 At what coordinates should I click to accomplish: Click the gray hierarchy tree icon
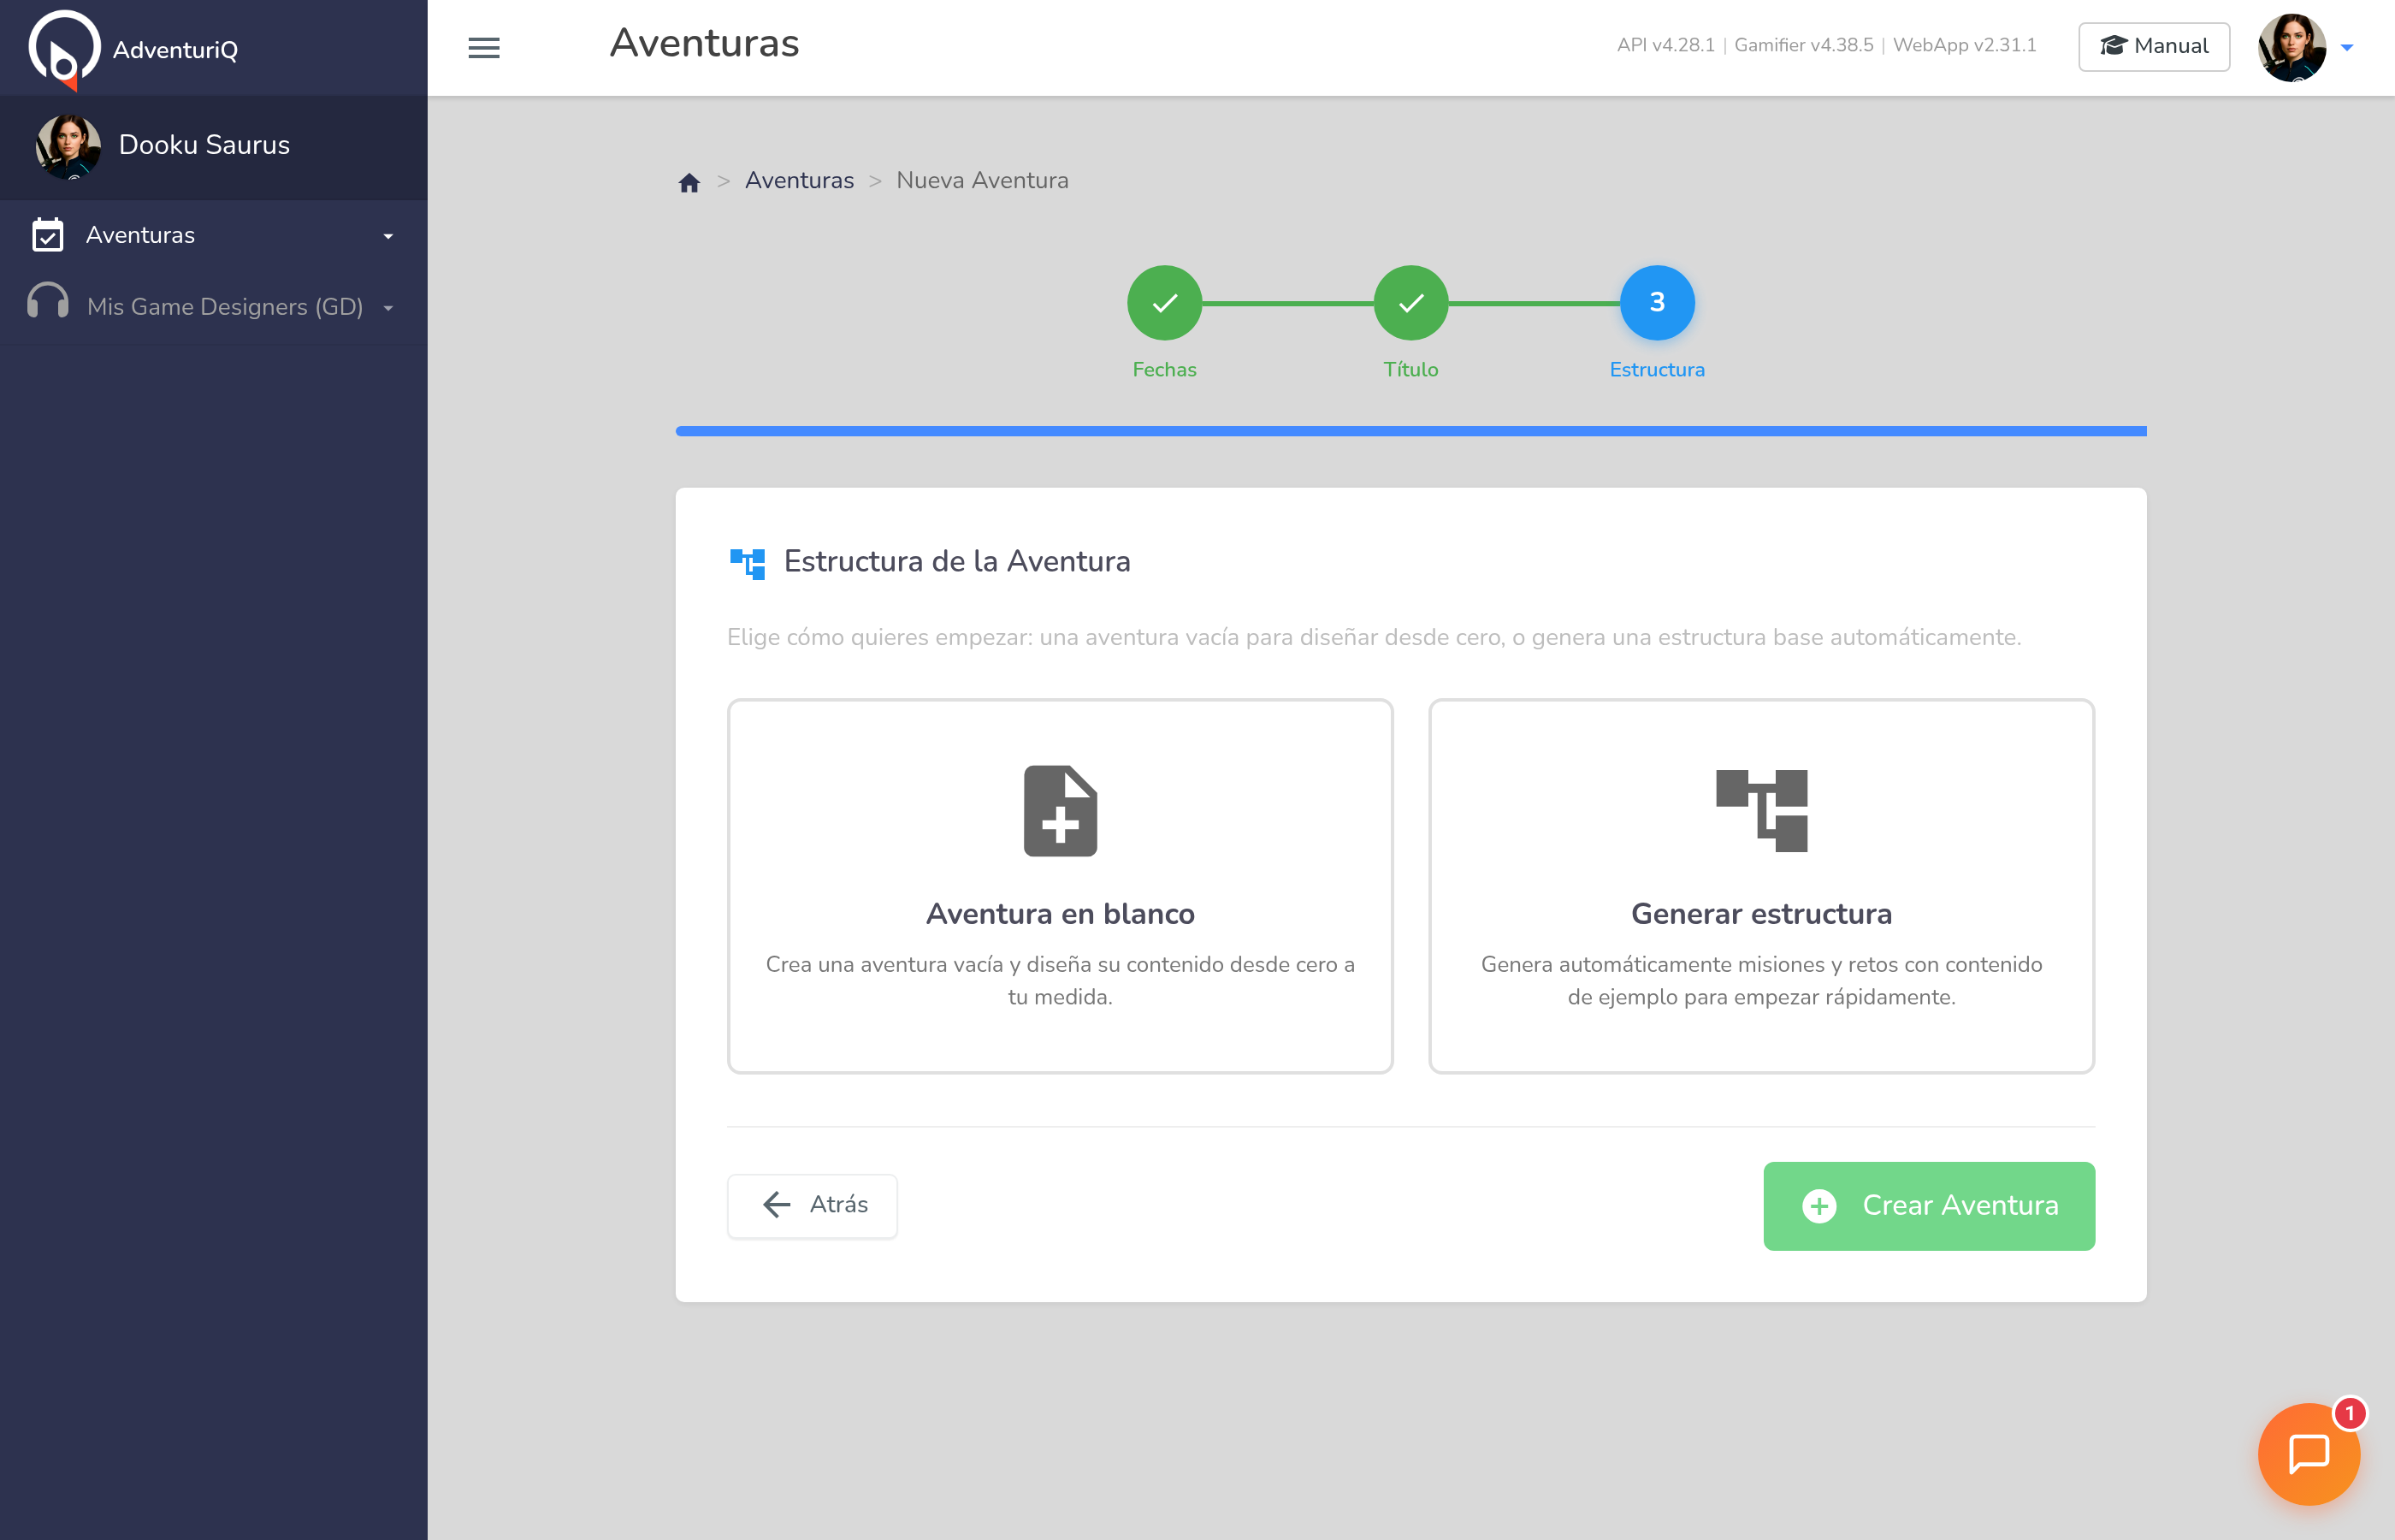click(x=1761, y=811)
